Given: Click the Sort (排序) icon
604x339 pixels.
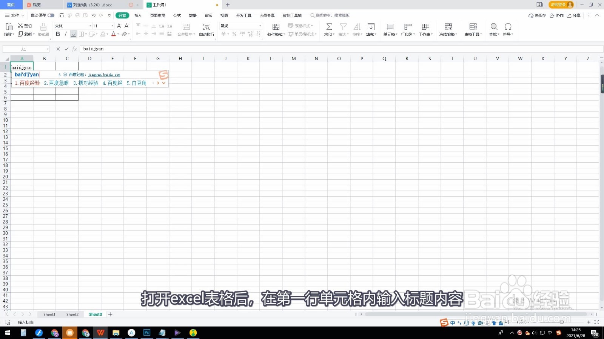Looking at the screenshot, I should (x=357, y=27).
